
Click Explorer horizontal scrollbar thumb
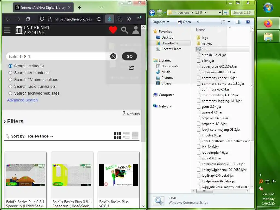click(x=205, y=191)
